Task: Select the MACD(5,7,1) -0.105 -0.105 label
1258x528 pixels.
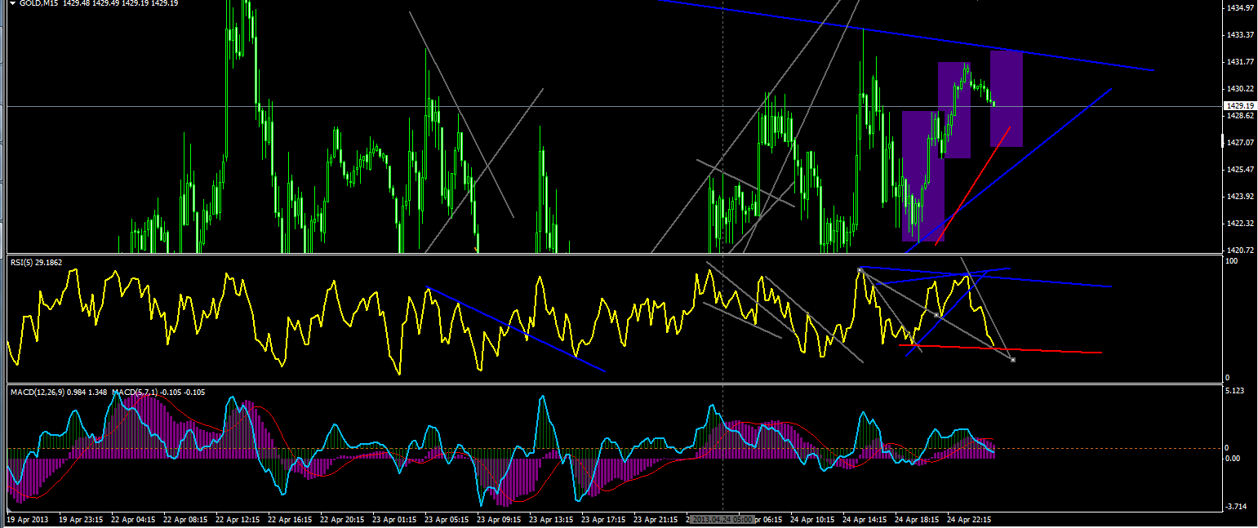Action: (158, 393)
